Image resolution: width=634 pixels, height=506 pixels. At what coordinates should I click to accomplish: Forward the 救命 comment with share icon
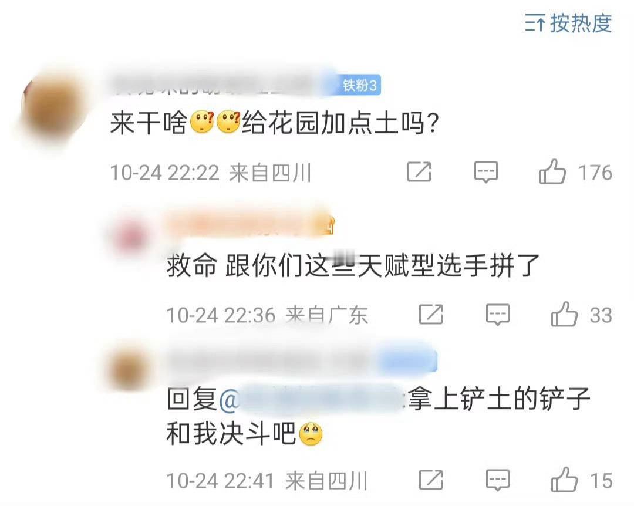click(431, 314)
